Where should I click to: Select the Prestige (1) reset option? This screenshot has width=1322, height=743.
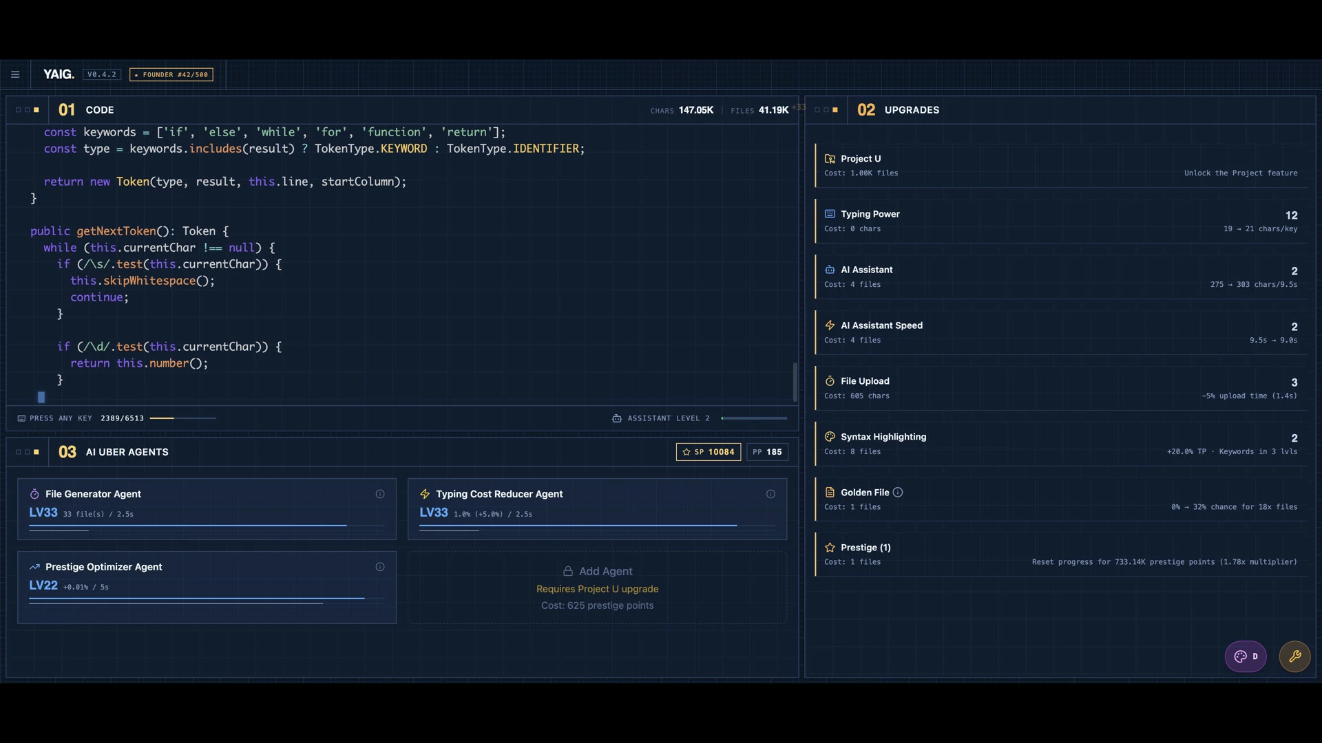[x=1061, y=554]
